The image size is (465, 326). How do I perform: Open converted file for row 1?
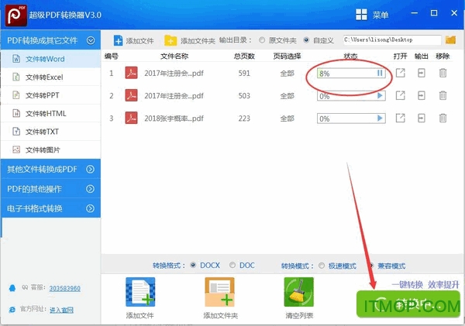(401, 73)
